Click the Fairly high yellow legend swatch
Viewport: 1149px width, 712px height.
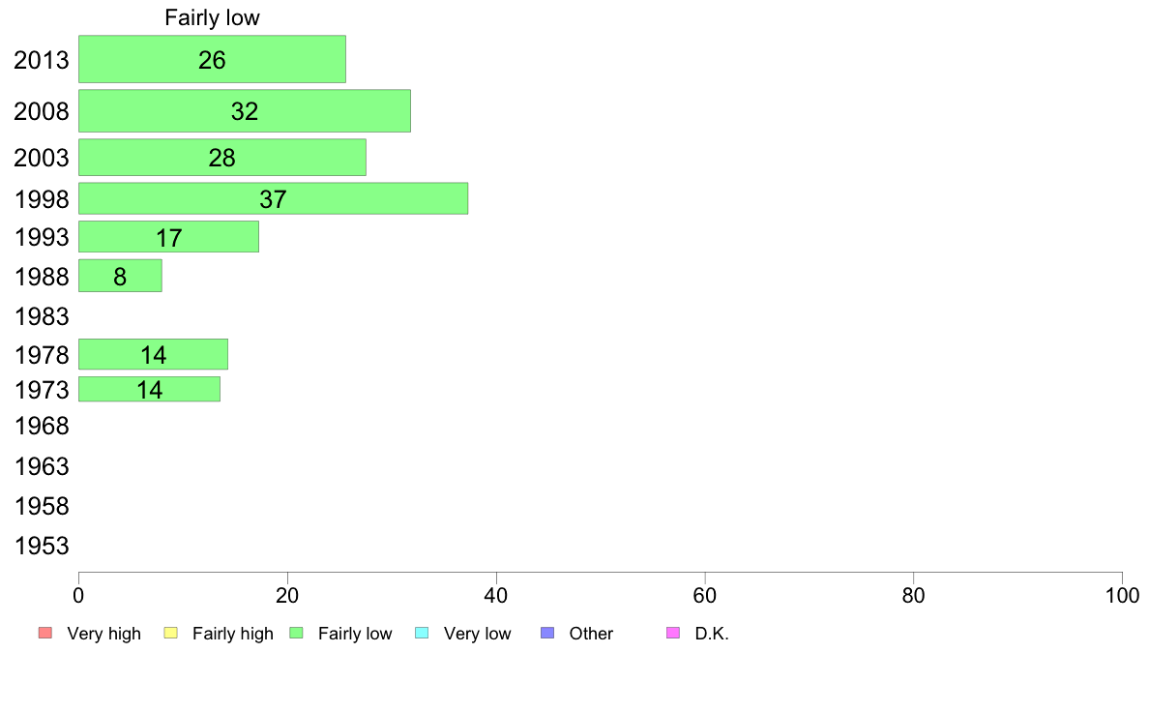[x=171, y=633]
